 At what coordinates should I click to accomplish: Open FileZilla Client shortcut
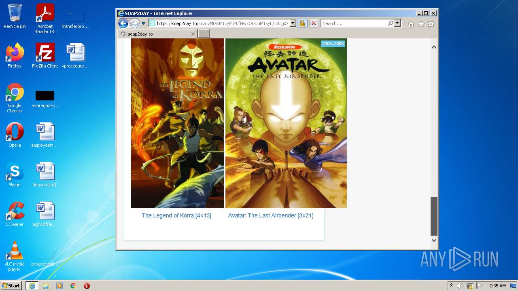coord(45,56)
